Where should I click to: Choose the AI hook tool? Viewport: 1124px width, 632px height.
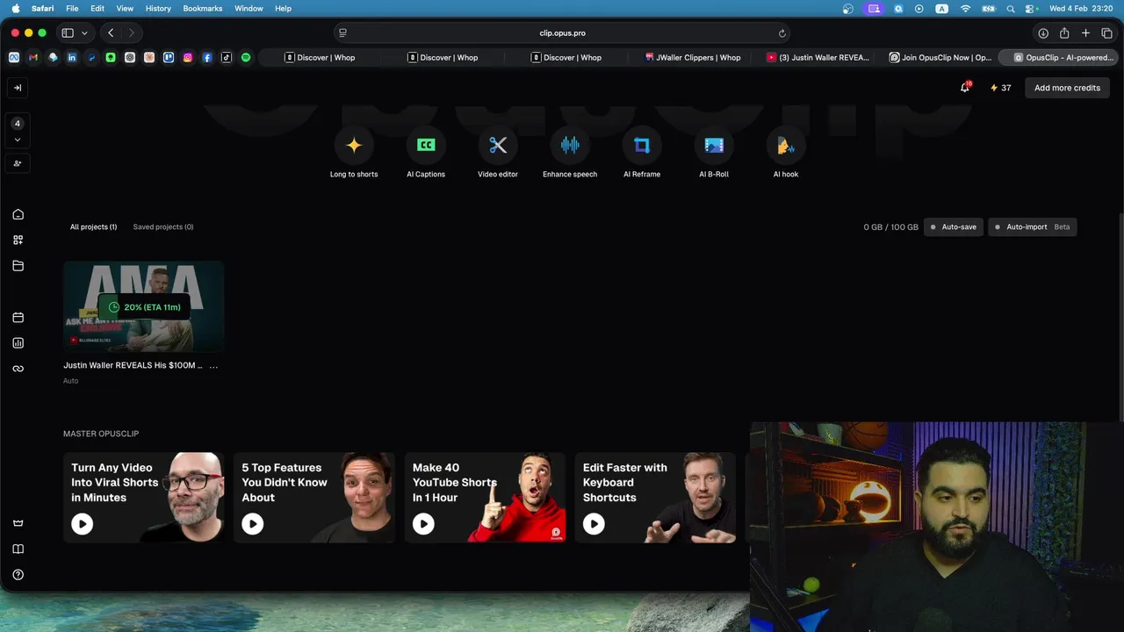click(786, 146)
